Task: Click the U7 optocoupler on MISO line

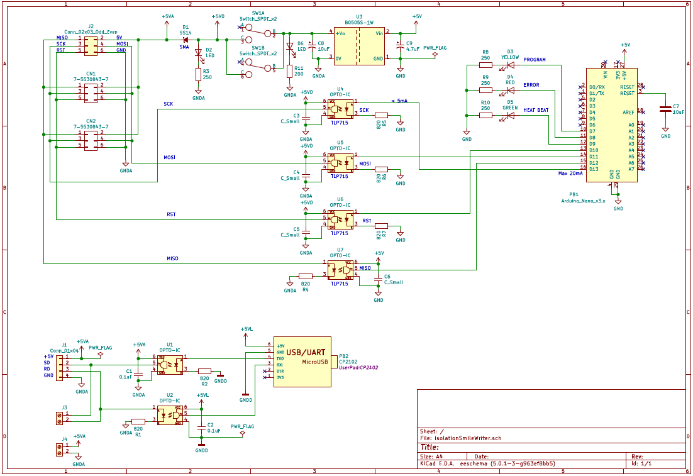Action: click(340, 270)
